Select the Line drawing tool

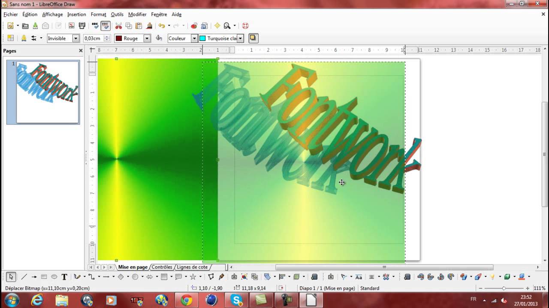[24, 277]
